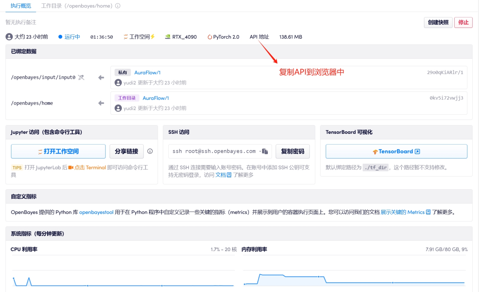The width and height of the screenshot is (479, 292).
Task: Click the 创建快照 button
Action: click(438, 22)
